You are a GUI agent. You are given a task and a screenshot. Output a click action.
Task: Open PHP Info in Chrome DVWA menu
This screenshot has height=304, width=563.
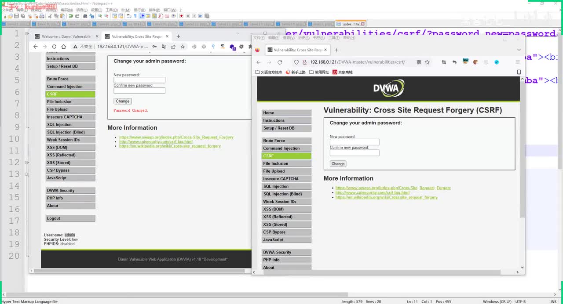(x=70, y=198)
